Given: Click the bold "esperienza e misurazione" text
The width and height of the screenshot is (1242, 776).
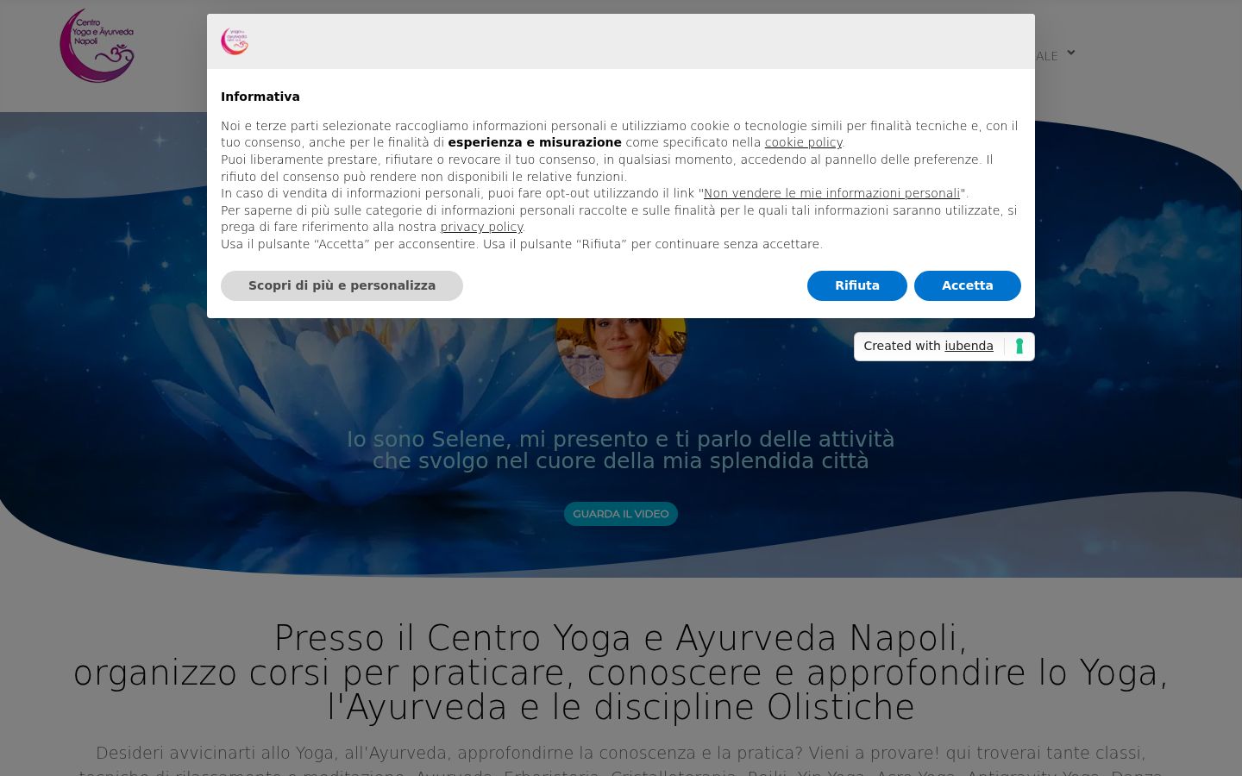Looking at the screenshot, I should tap(535, 142).
